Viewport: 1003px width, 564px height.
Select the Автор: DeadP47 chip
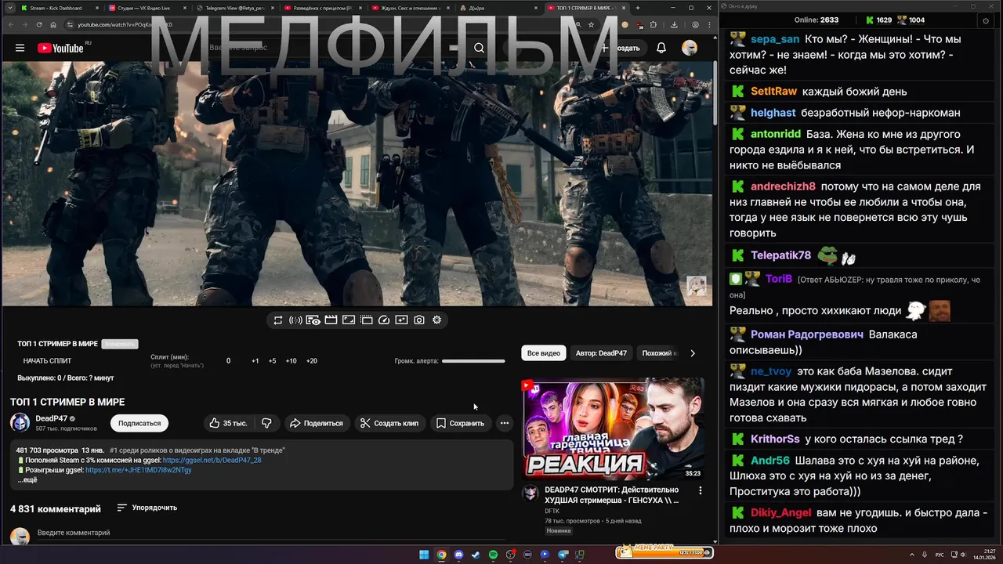(x=602, y=353)
